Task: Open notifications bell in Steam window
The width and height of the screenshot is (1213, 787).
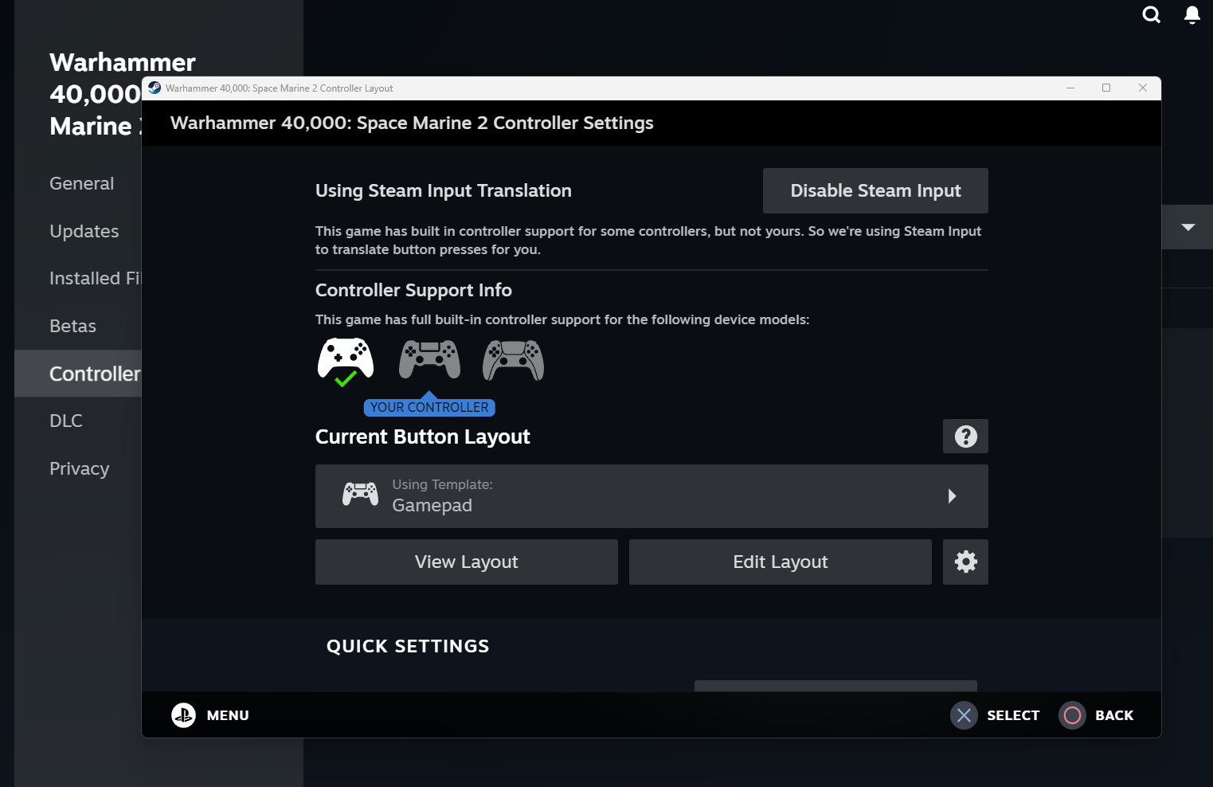Action: tap(1192, 14)
